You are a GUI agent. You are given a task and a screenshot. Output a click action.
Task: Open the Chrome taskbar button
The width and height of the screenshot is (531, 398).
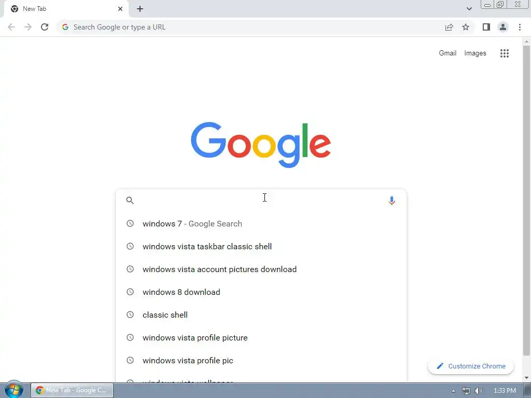point(72,390)
